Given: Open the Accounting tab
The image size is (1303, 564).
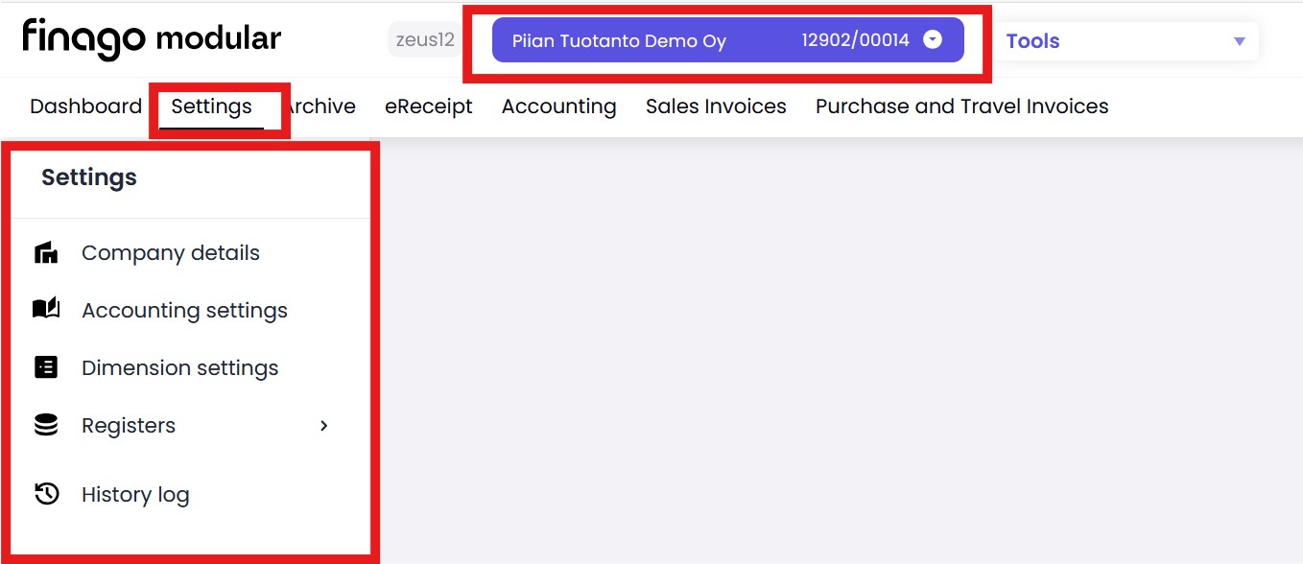Looking at the screenshot, I should click(x=558, y=106).
